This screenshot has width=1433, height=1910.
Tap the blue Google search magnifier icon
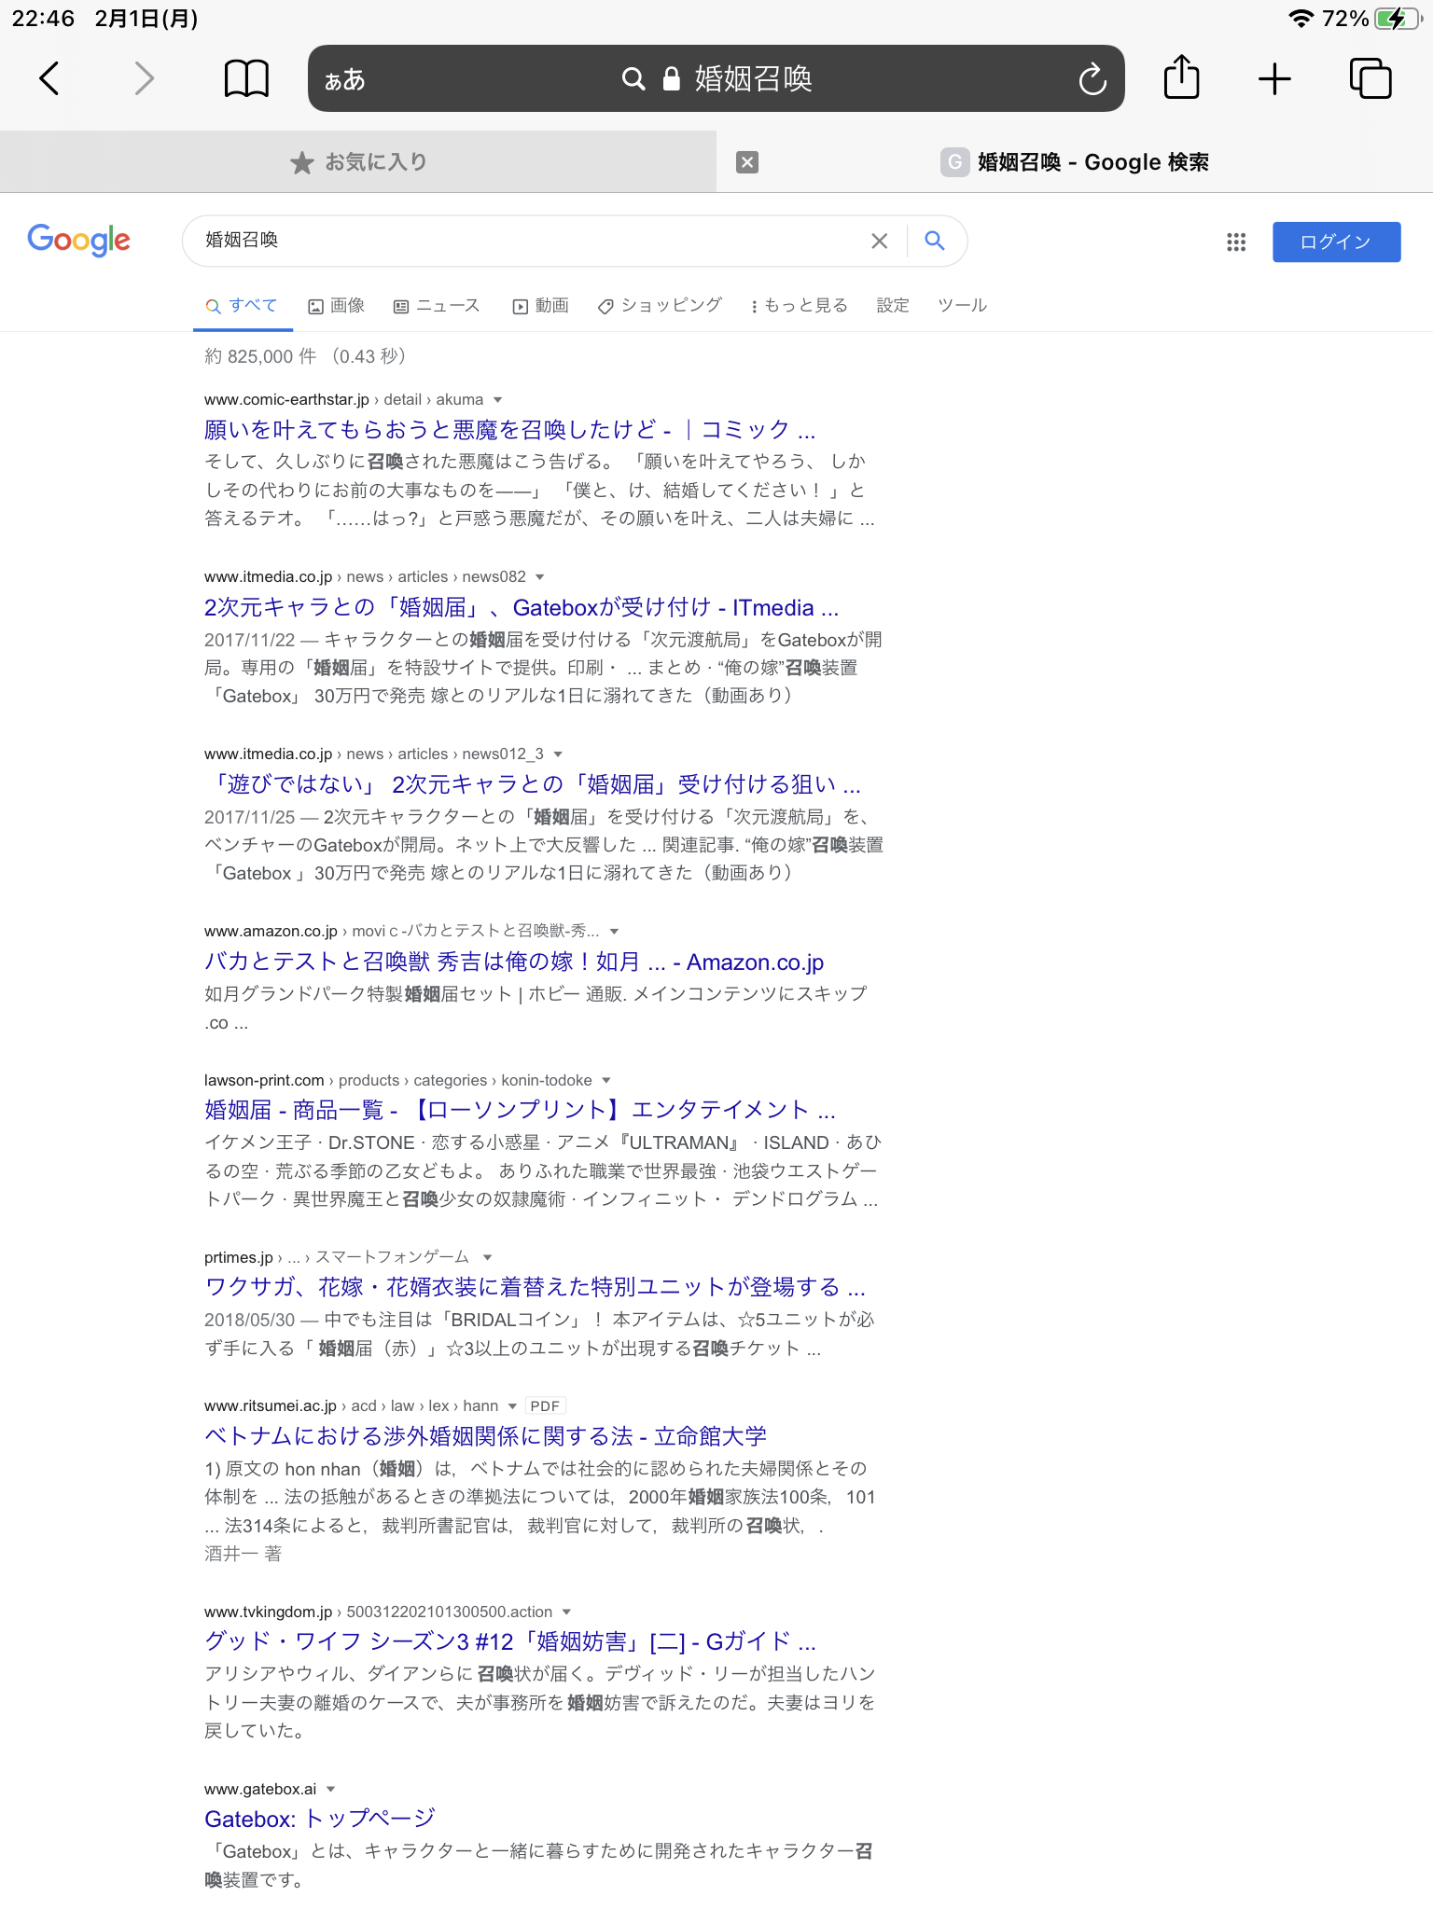click(x=935, y=241)
